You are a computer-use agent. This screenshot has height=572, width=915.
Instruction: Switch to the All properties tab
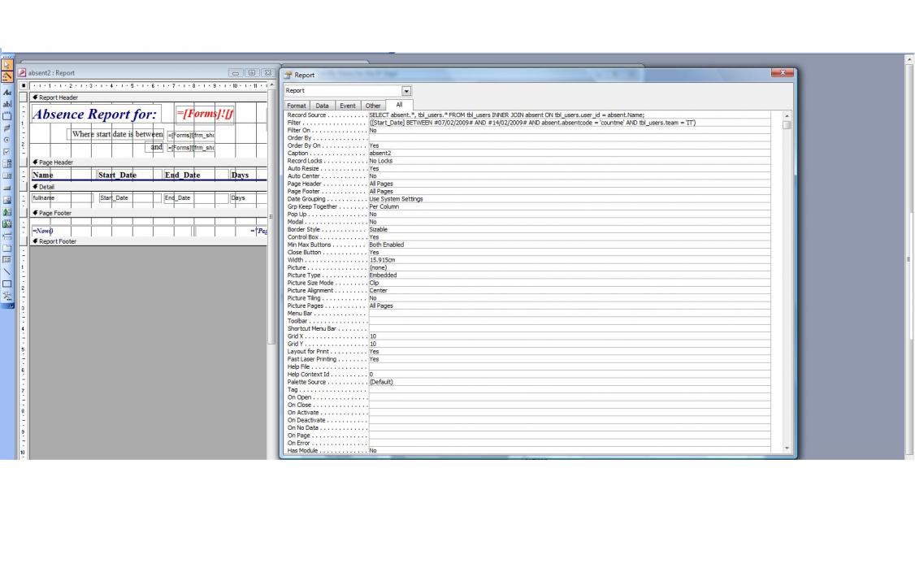pos(399,105)
